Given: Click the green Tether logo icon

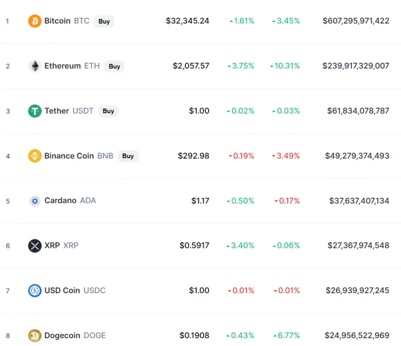Looking at the screenshot, I should [35, 111].
